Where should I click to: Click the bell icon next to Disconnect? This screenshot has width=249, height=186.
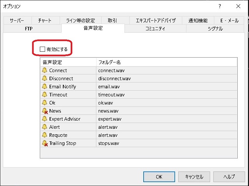click(x=44, y=79)
